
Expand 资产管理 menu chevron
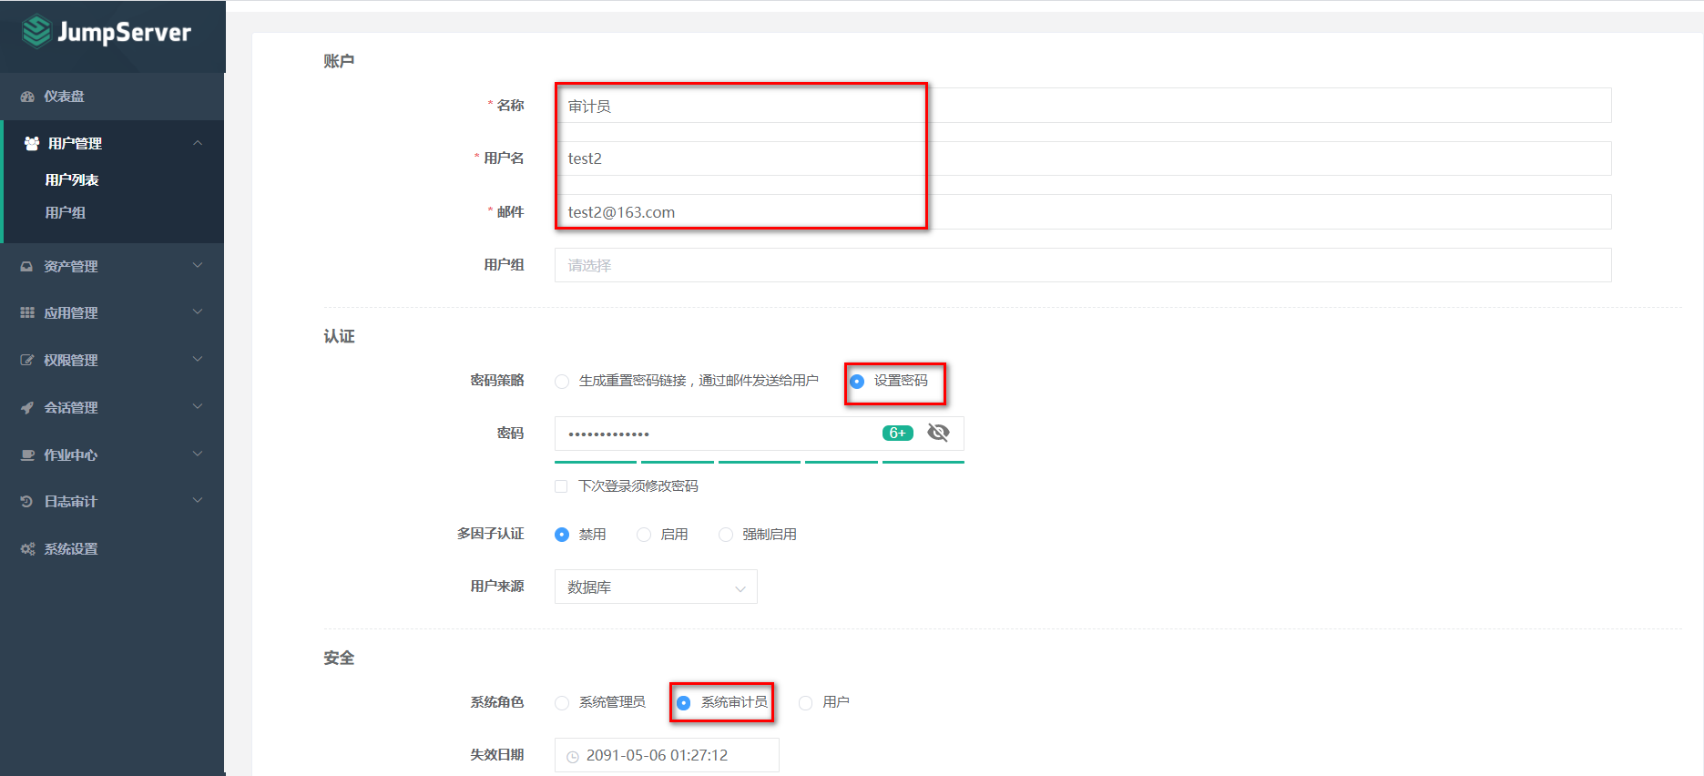pos(198,265)
